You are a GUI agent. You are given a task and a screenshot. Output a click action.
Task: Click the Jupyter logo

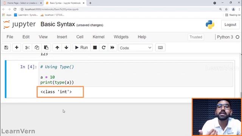pyautogui.click(x=19, y=24)
